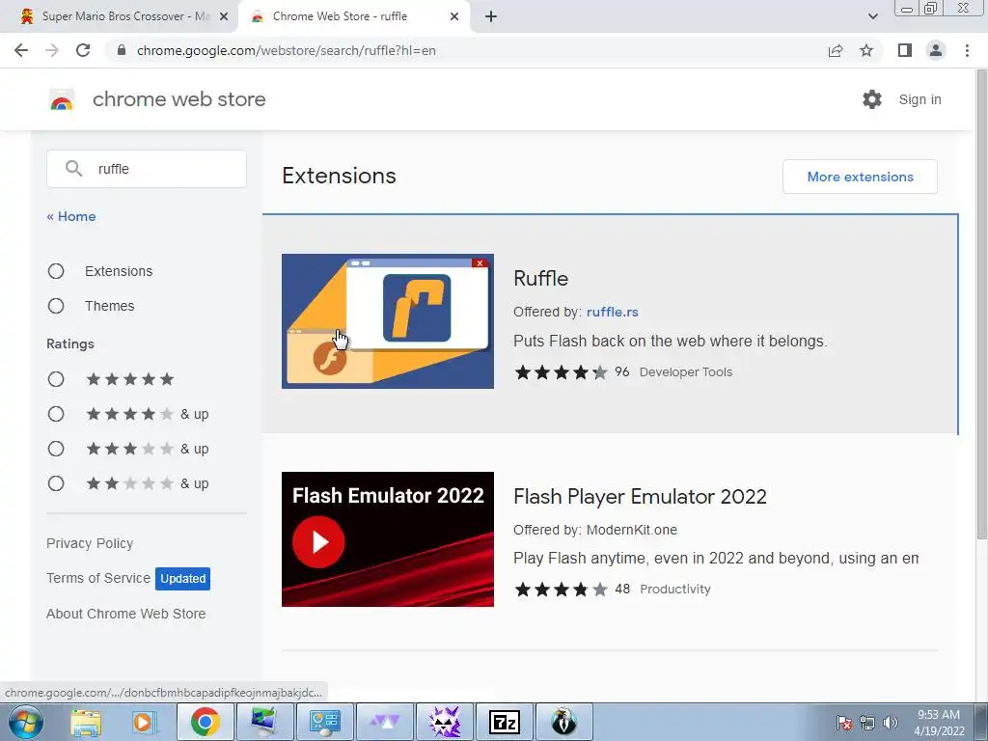Click the Updated badge

[x=182, y=579]
